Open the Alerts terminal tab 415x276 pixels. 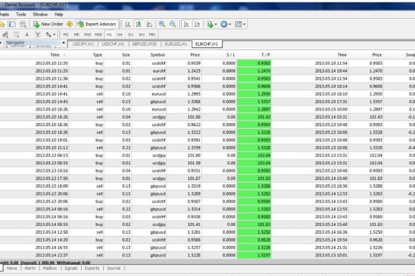click(30, 268)
